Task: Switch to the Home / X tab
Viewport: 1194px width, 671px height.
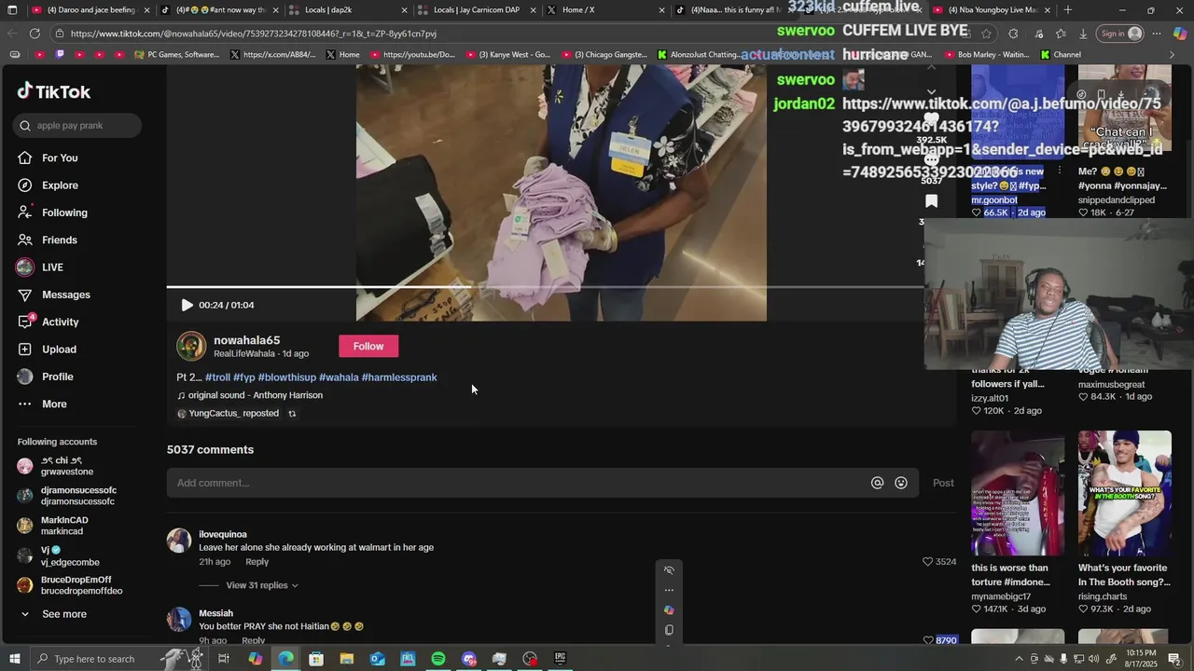Action: pos(605,10)
